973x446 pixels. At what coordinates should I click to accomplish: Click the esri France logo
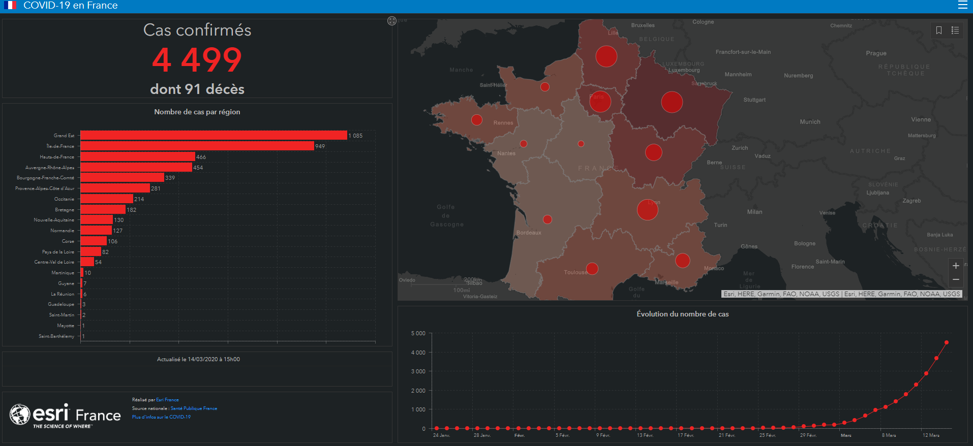[65, 416]
